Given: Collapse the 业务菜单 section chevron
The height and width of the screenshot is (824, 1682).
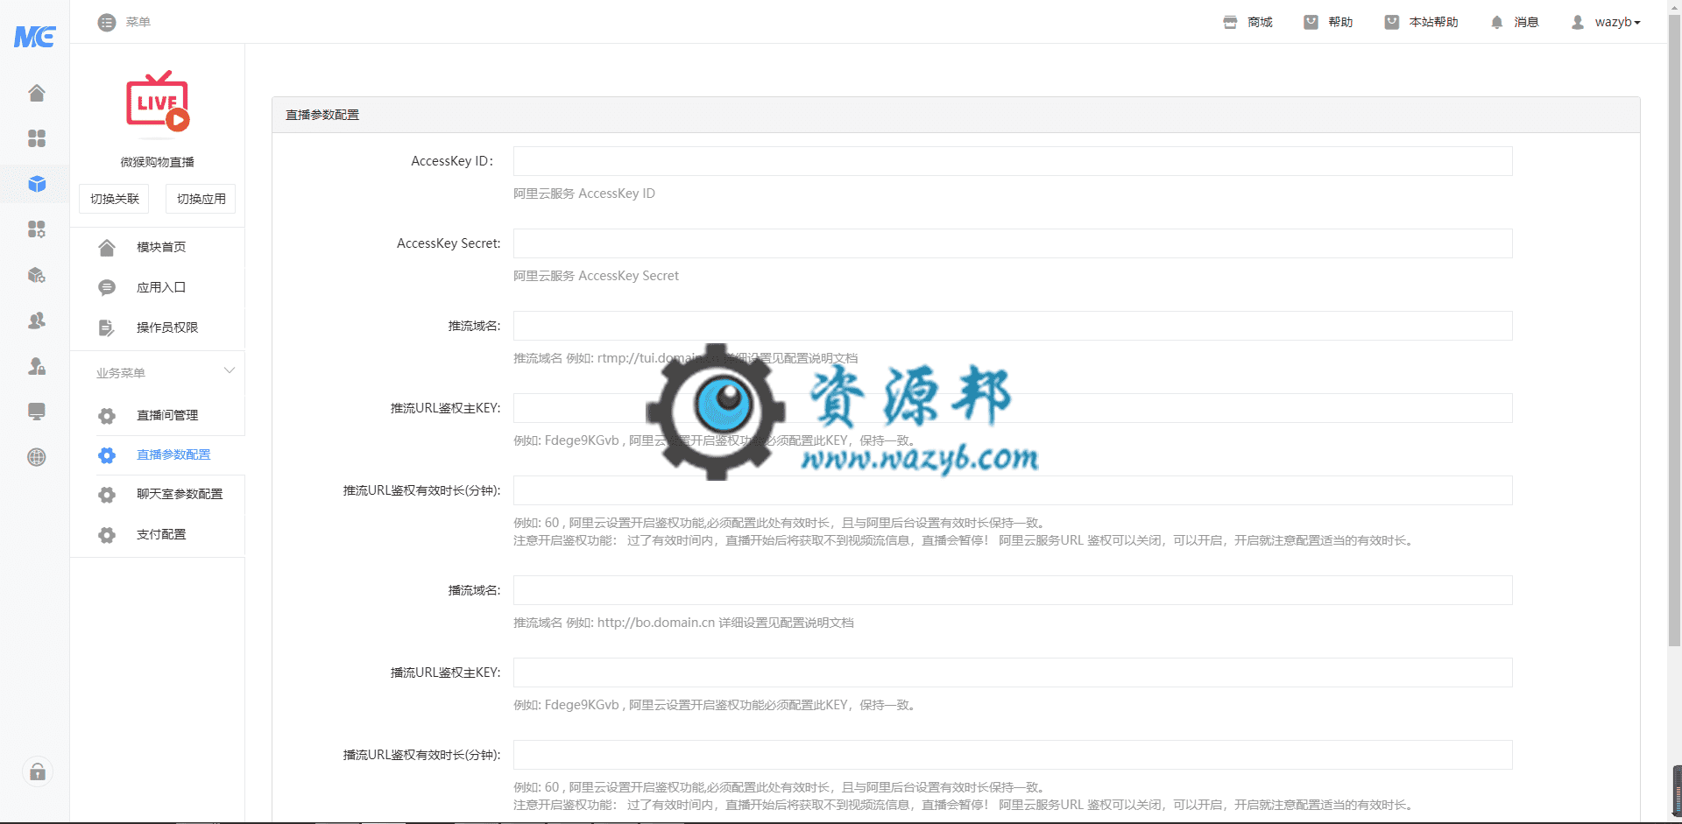Looking at the screenshot, I should pyautogui.click(x=230, y=370).
